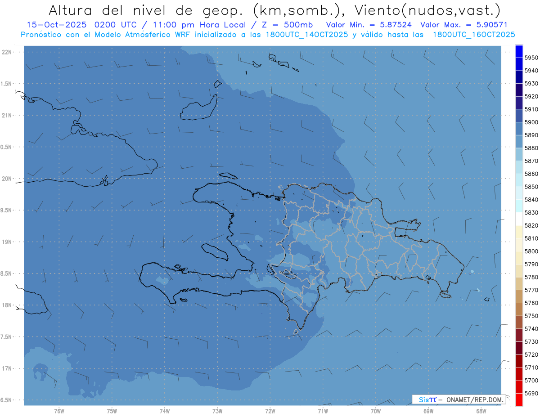Click the '17N' latitude label
Viewport: 540px width, 417px height.
pos(7,368)
